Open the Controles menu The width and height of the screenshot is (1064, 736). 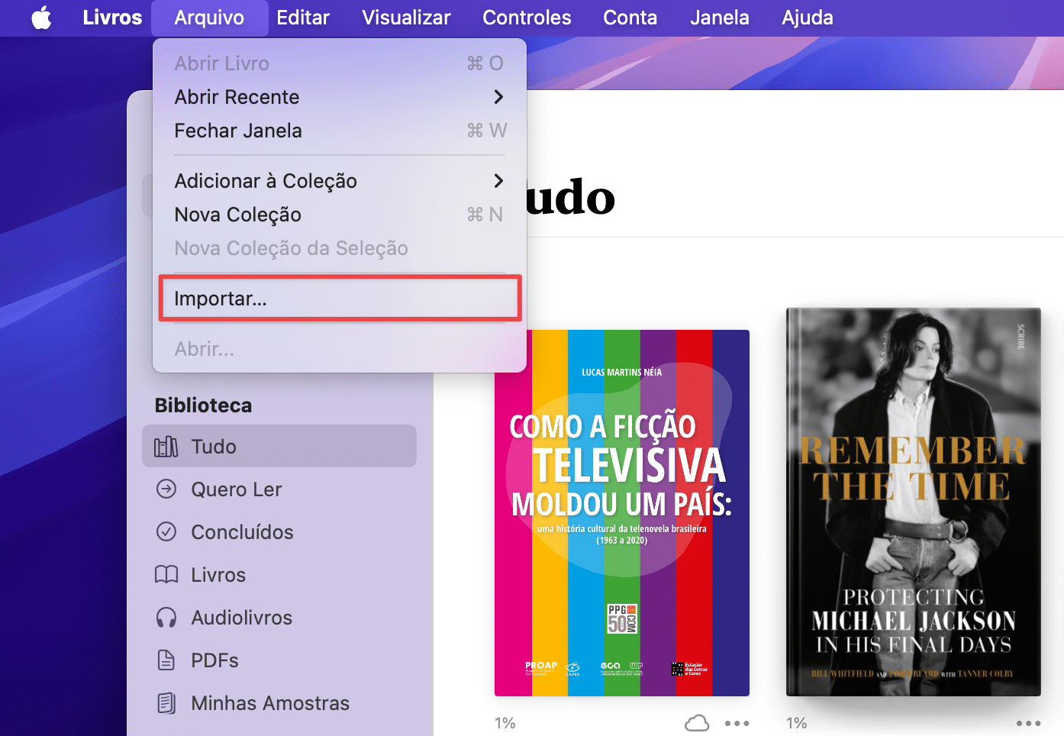[527, 18]
